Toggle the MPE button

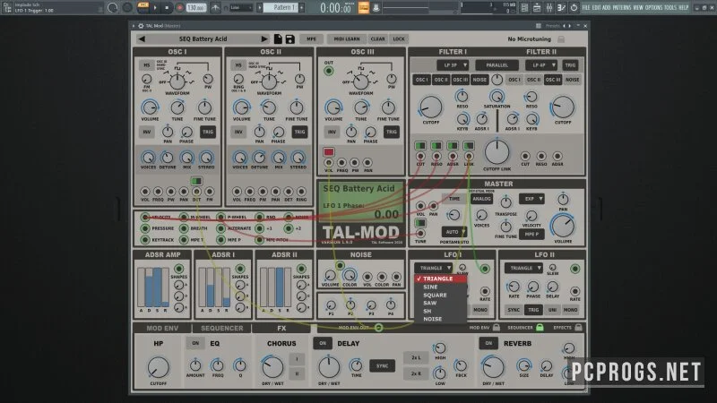click(311, 39)
